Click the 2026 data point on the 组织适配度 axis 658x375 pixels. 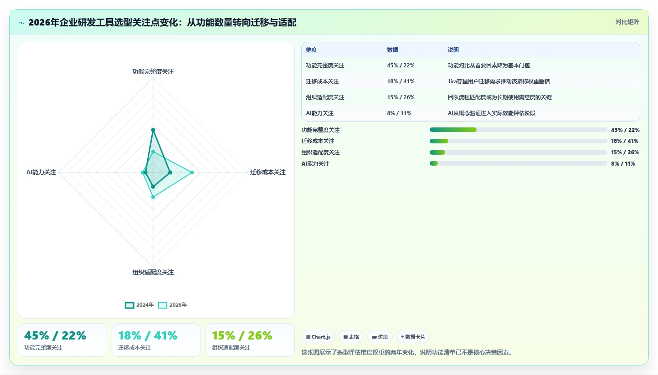point(153,197)
